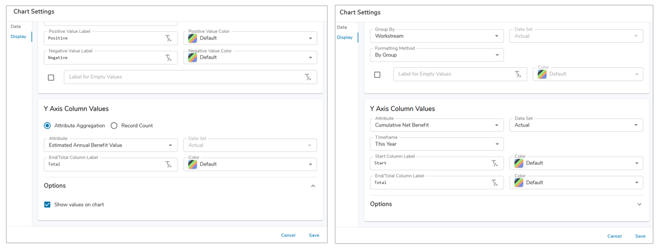Click the Positive Value Color swatch
This screenshot has width=657, height=248.
[193, 38]
